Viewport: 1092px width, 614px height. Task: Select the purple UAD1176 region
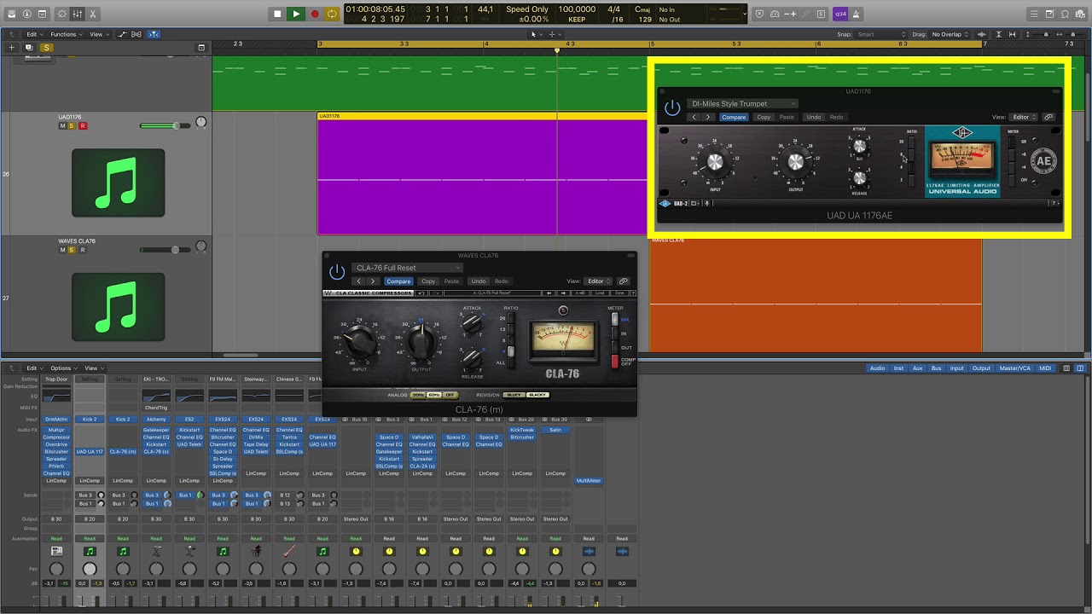(482, 174)
